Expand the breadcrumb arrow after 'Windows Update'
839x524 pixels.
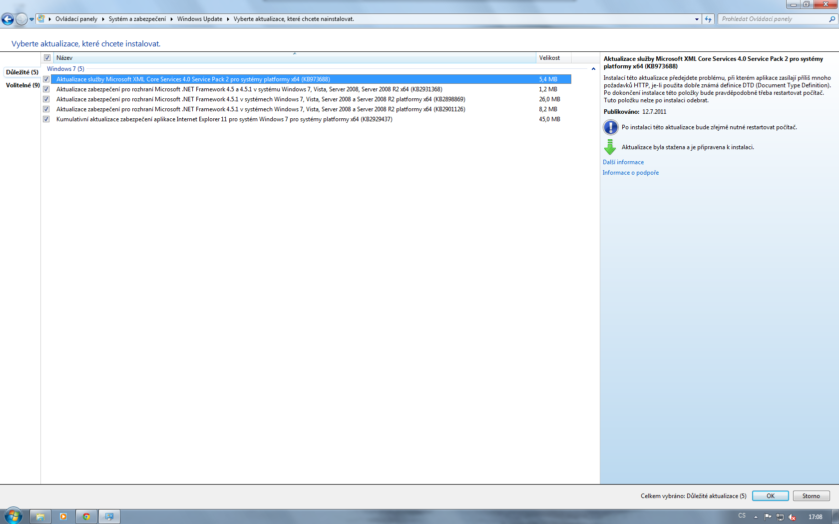click(x=228, y=19)
